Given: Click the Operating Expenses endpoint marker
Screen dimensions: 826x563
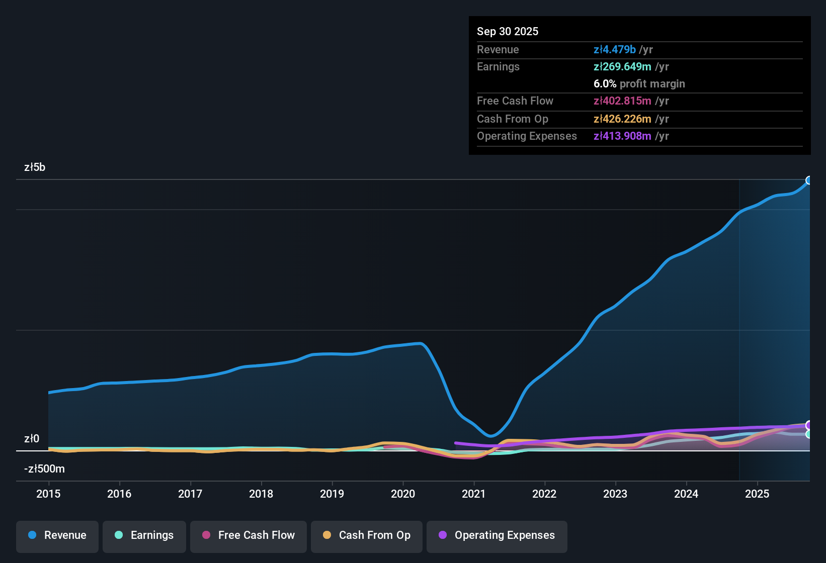Looking at the screenshot, I should pyautogui.click(x=809, y=425).
